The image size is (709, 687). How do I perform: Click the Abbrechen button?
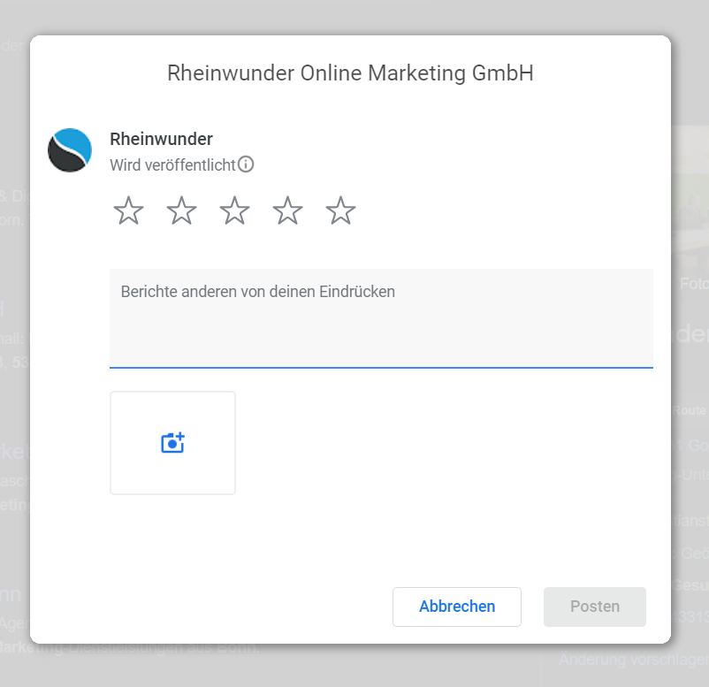coord(457,607)
